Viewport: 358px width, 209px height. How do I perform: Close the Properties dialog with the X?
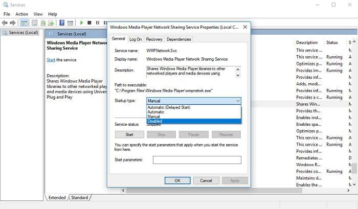click(245, 27)
